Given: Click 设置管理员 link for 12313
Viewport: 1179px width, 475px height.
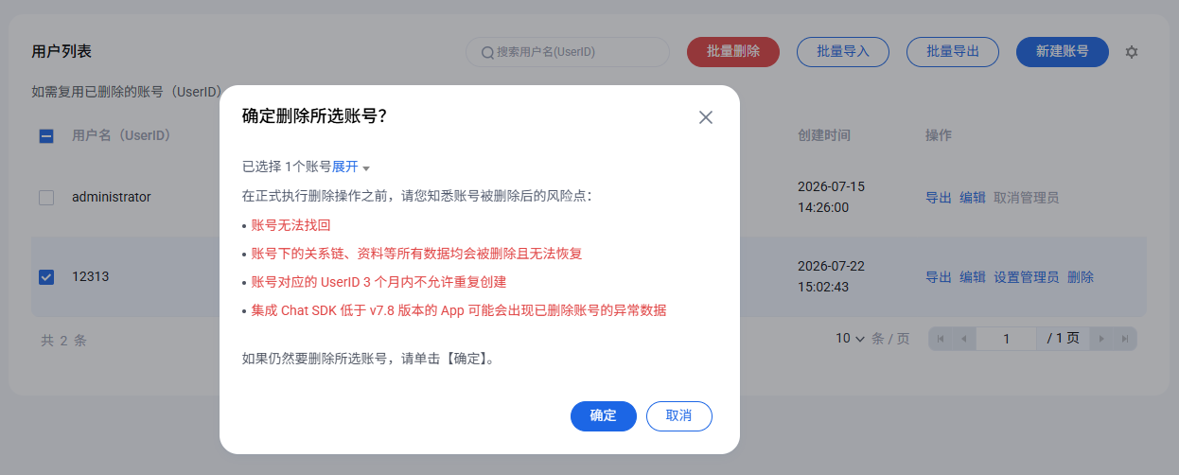Looking at the screenshot, I should pyautogui.click(x=1027, y=277).
